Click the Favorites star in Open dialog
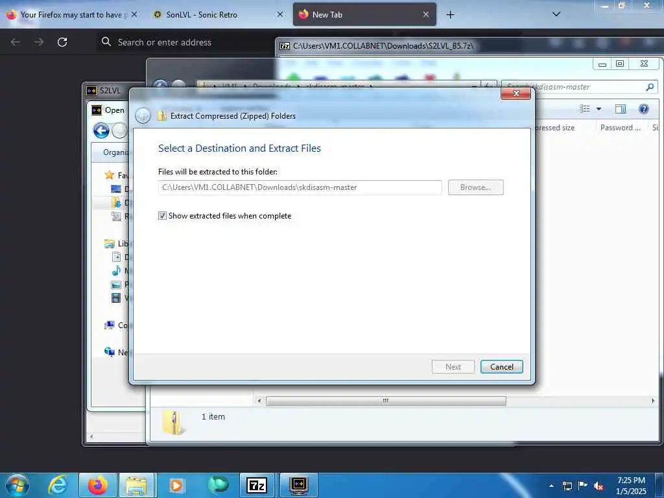Image resolution: width=664 pixels, height=498 pixels. coord(109,175)
